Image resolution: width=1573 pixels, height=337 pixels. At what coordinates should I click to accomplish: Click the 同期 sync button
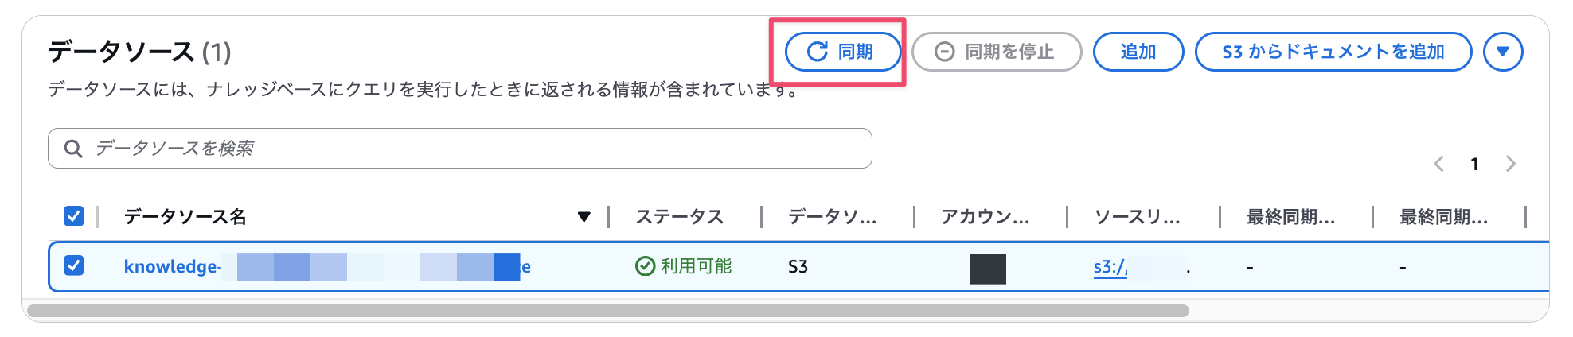tap(843, 52)
